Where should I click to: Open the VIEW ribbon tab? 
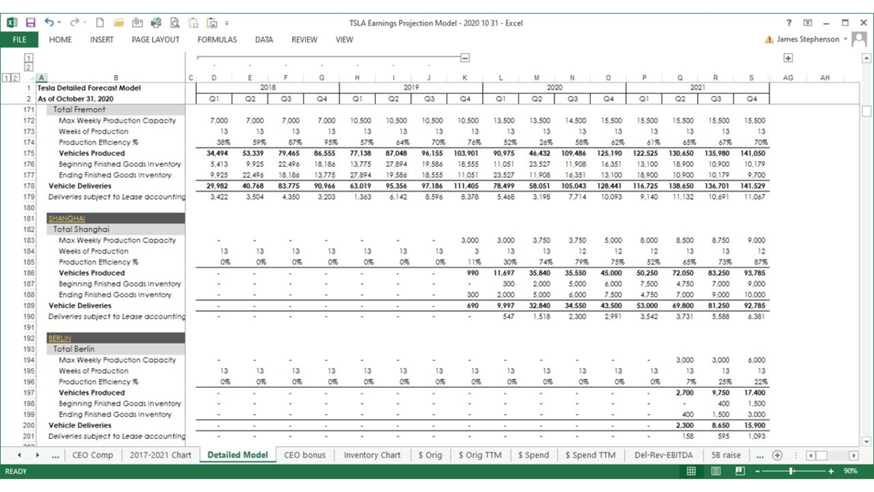(x=345, y=39)
